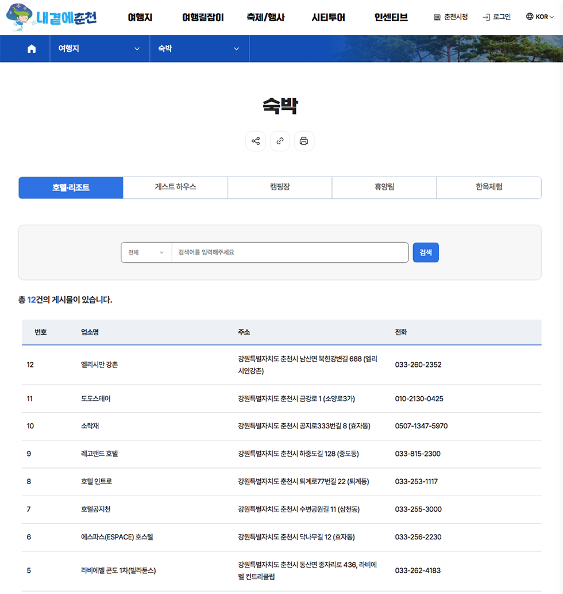Click the copy link icon
The height and width of the screenshot is (594, 563).
(x=280, y=141)
